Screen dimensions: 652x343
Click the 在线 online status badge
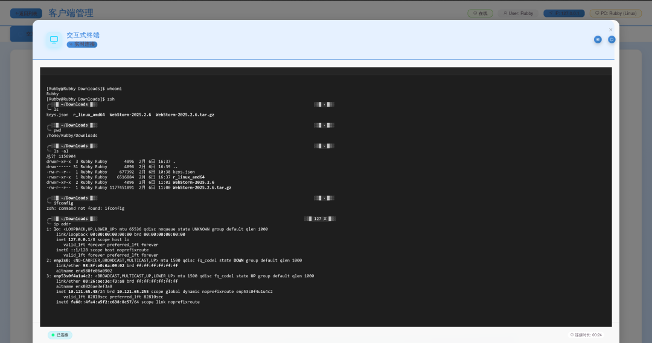(481, 13)
